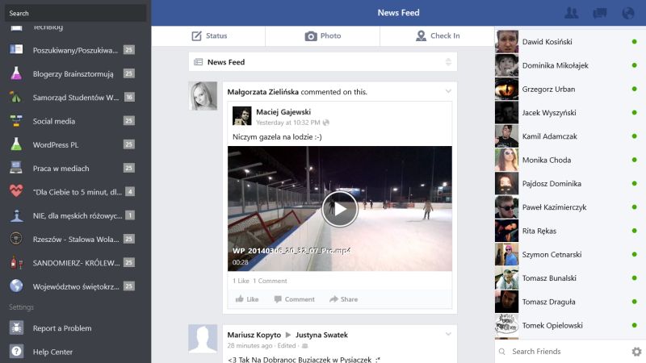Click the Praca w mediach laptop icon
646x363 pixels.
tap(16, 168)
